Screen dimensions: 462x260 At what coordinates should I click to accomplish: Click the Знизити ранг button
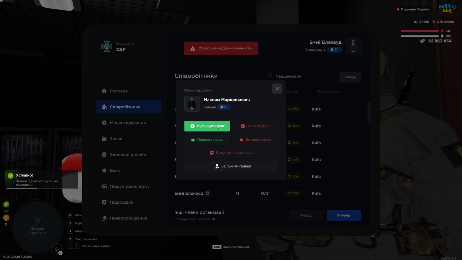click(255, 126)
